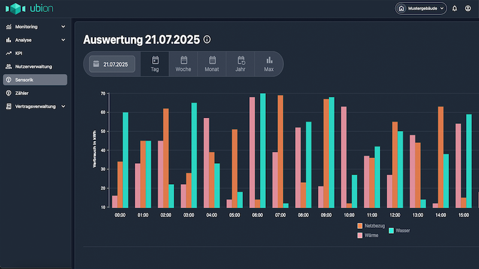This screenshot has width=479, height=269.
Task: Expand the Analyse sidebar section
Action: (x=63, y=40)
